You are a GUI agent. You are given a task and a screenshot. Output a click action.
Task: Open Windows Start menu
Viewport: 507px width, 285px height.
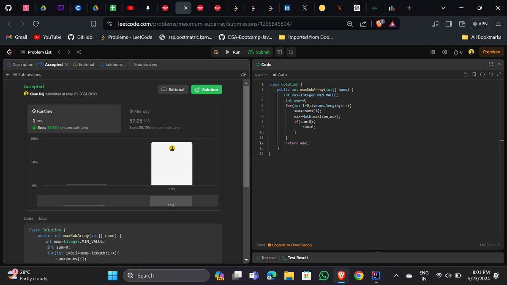113,276
